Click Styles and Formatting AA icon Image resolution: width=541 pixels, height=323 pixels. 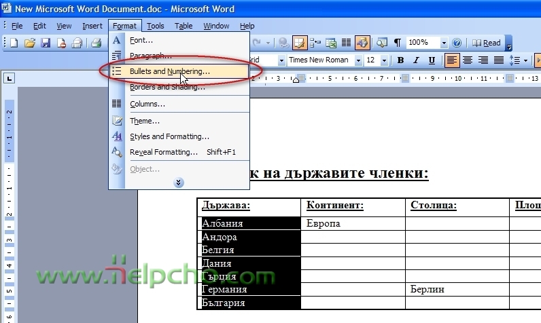pyautogui.click(x=117, y=136)
